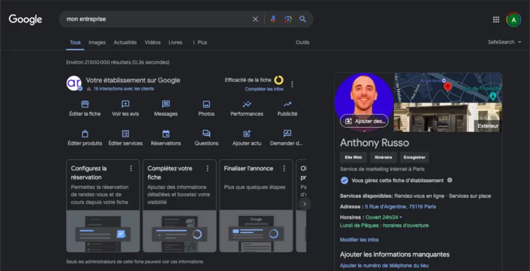Click the ar business logo

click(74, 83)
